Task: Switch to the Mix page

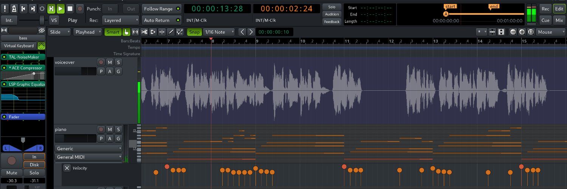Action: [x=559, y=20]
